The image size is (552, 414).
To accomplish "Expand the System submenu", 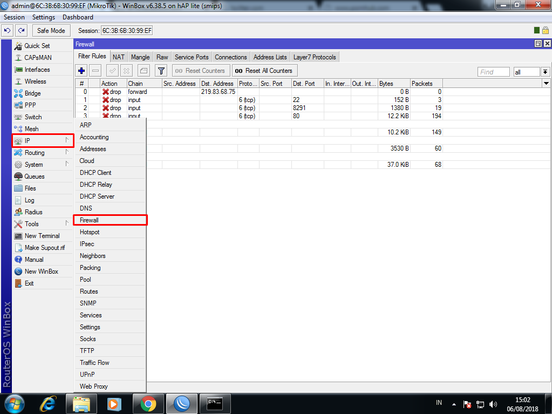I will click(x=43, y=165).
